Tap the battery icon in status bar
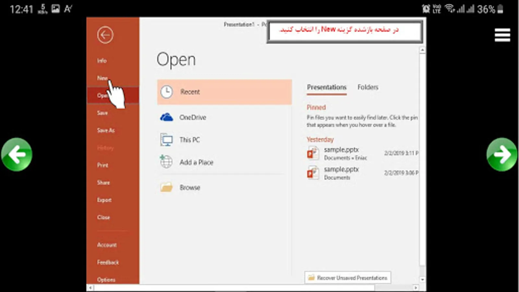This screenshot has height=292, width=519. pyautogui.click(x=501, y=9)
